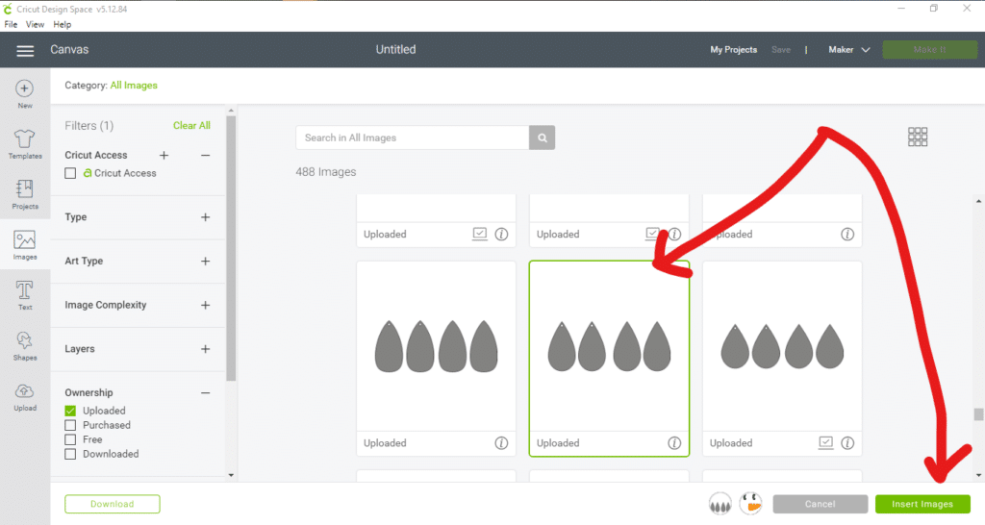Enable the Cricut Access checkbox
This screenshot has width=985, height=525.
point(70,173)
